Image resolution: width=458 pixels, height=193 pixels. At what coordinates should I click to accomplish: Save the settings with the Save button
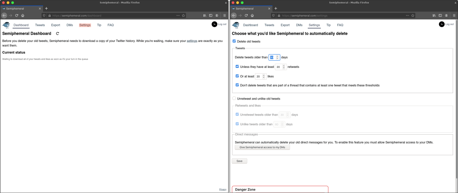[x=239, y=161]
